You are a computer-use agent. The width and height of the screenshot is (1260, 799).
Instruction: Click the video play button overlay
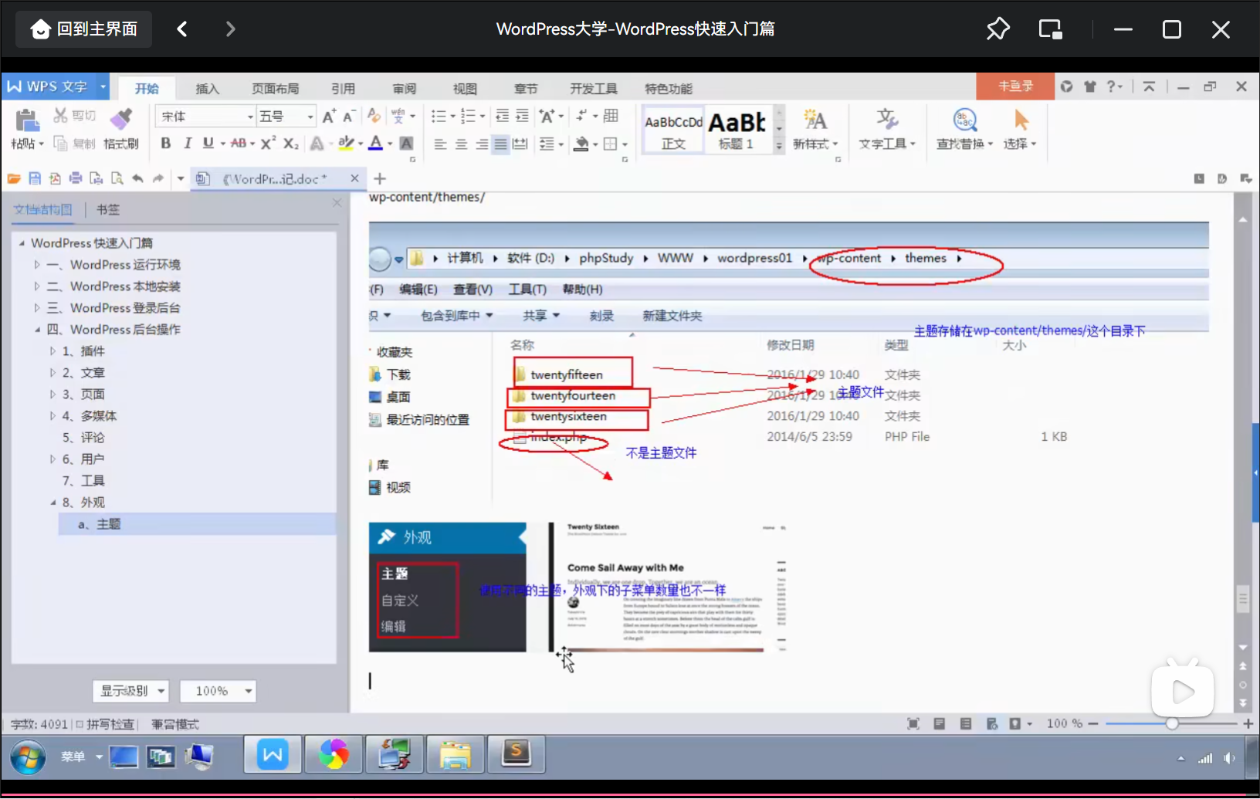[x=1182, y=691]
